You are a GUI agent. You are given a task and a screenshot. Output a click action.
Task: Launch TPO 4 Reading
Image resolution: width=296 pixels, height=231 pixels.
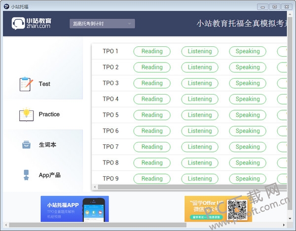tap(152, 99)
